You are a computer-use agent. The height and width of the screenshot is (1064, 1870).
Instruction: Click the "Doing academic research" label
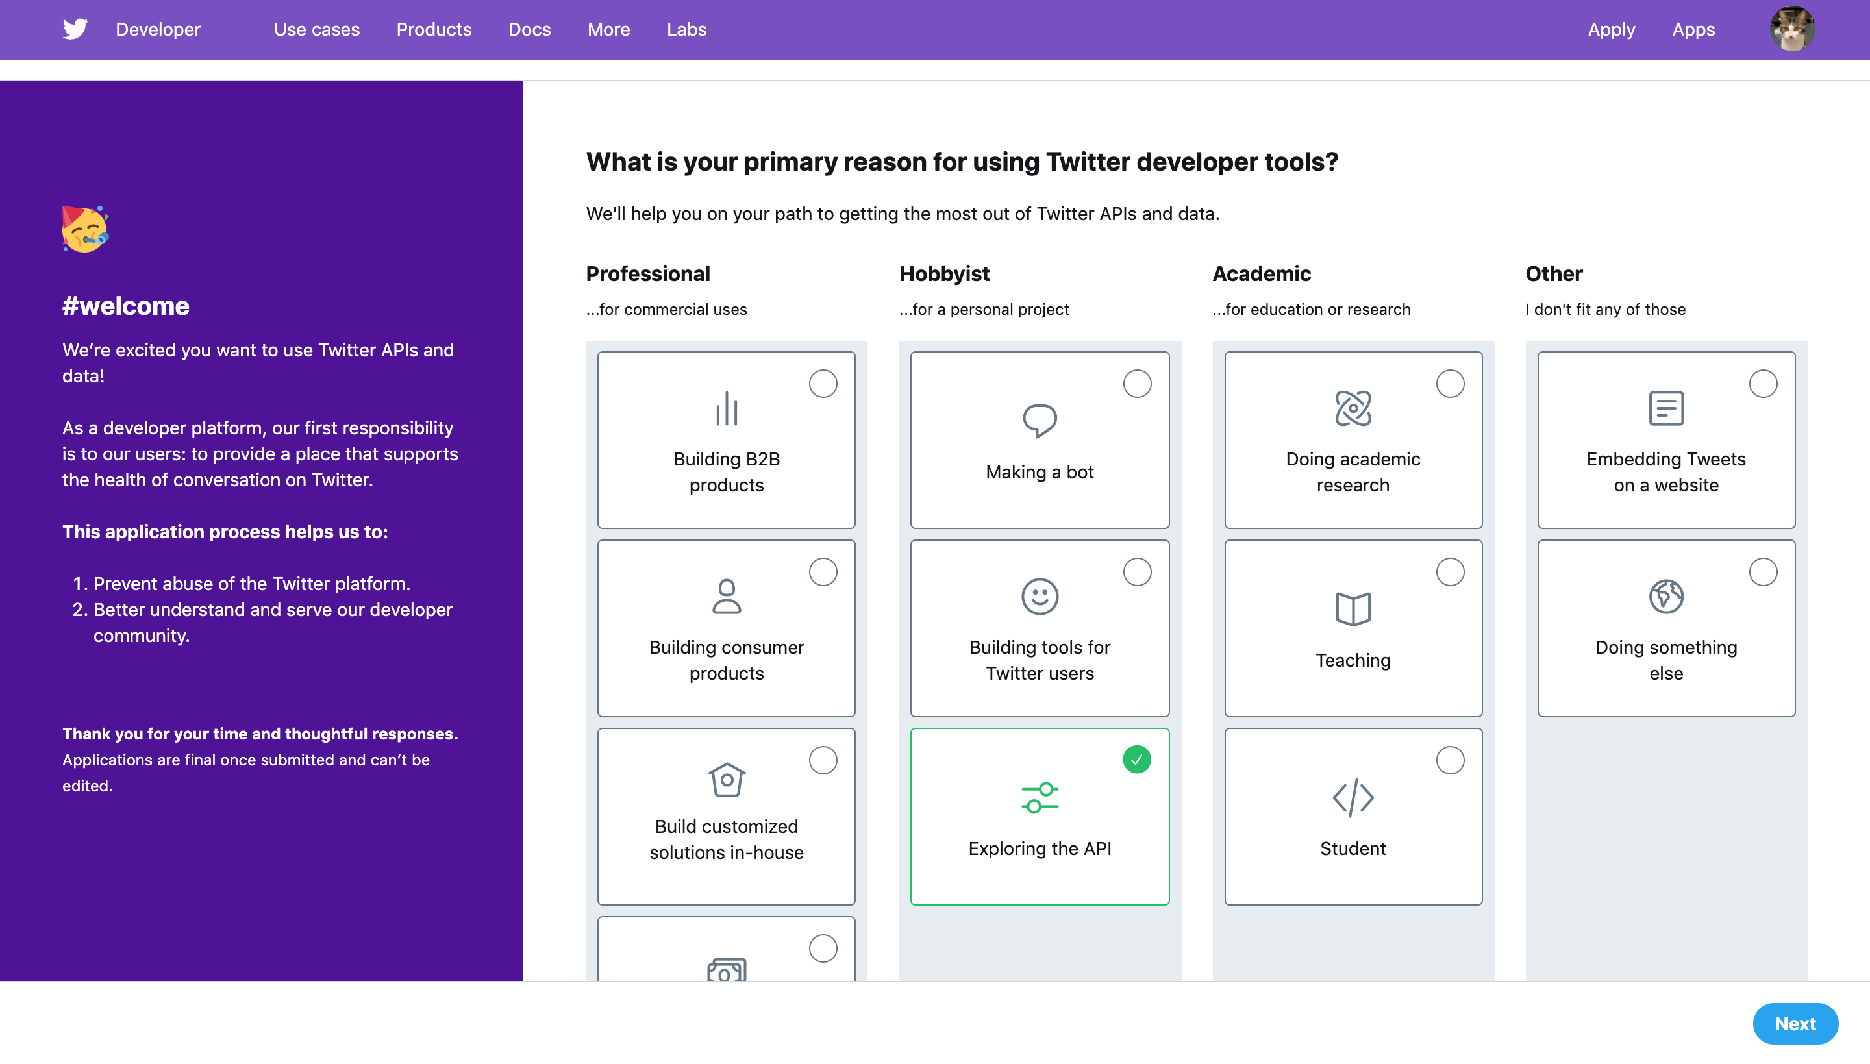click(1353, 472)
